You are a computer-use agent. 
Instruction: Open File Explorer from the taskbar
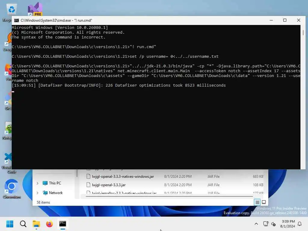(x=36, y=224)
